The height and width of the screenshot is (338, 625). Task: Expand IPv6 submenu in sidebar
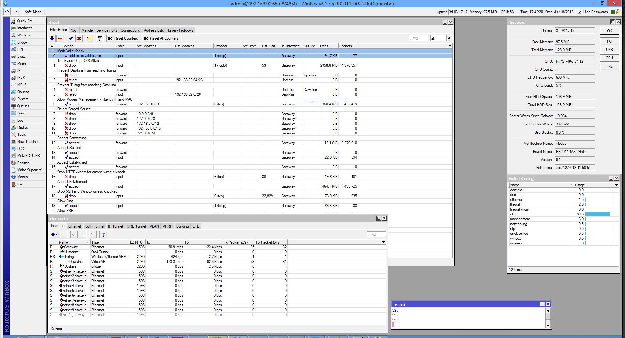pyautogui.click(x=43, y=77)
